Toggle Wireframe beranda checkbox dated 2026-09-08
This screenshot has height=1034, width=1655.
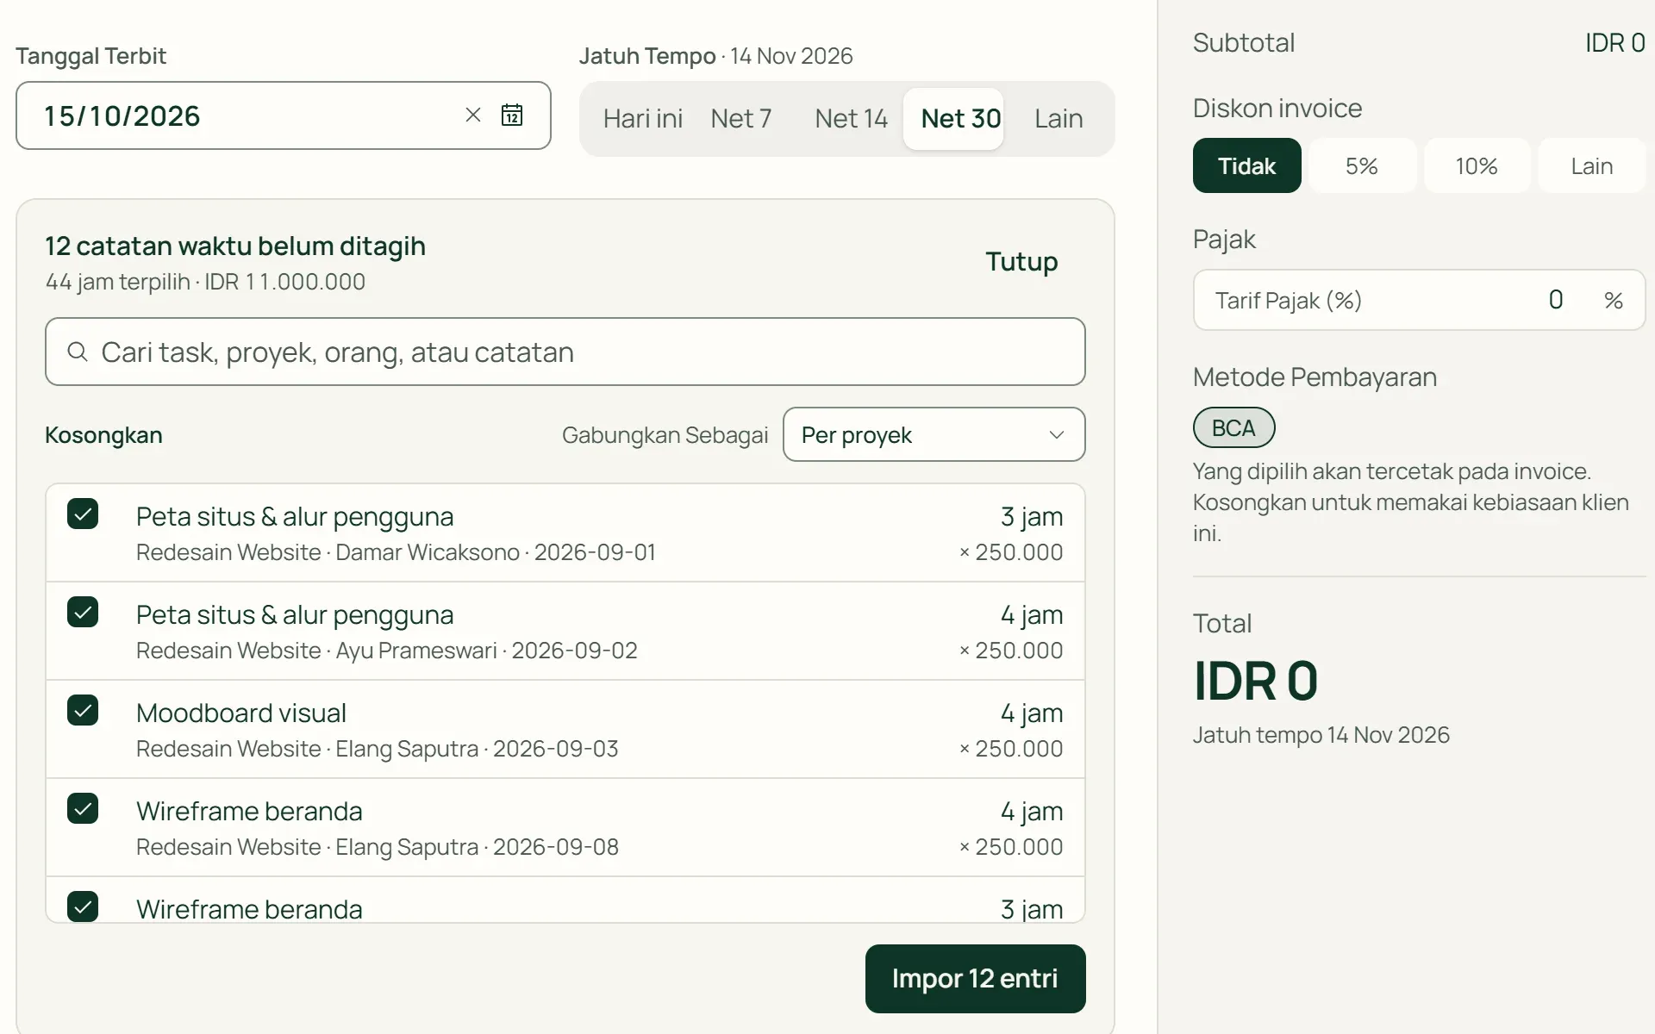[x=83, y=808]
